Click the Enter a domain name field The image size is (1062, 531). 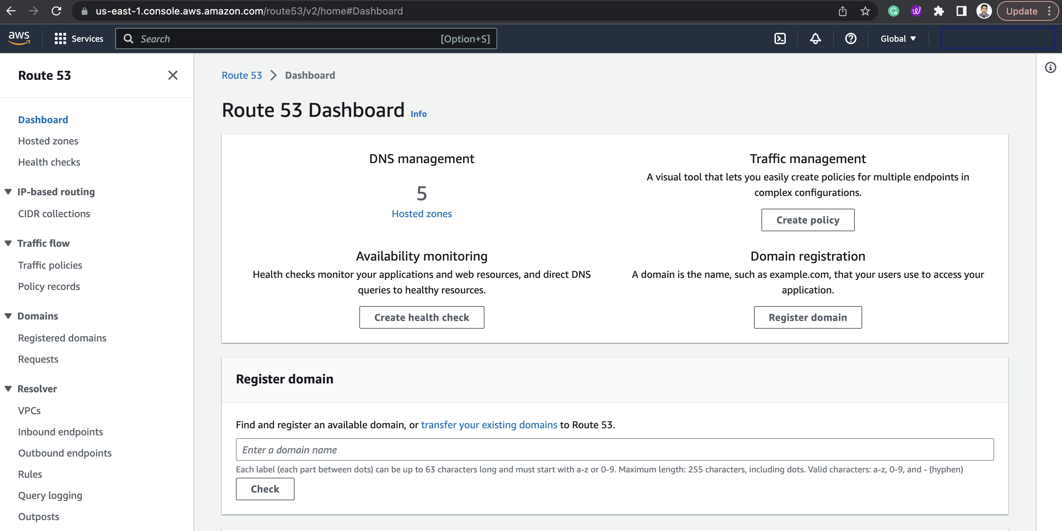[x=614, y=449]
